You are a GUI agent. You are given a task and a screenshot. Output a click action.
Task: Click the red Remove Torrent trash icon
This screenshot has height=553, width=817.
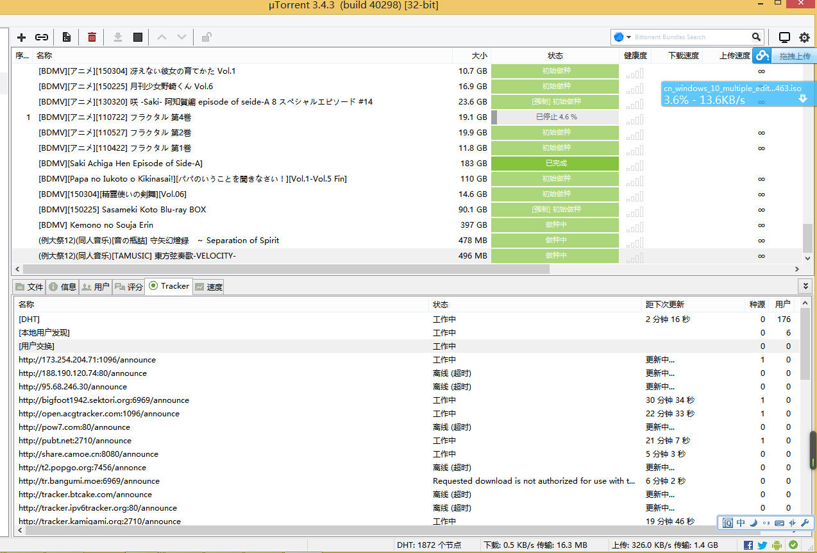(92, 37)
